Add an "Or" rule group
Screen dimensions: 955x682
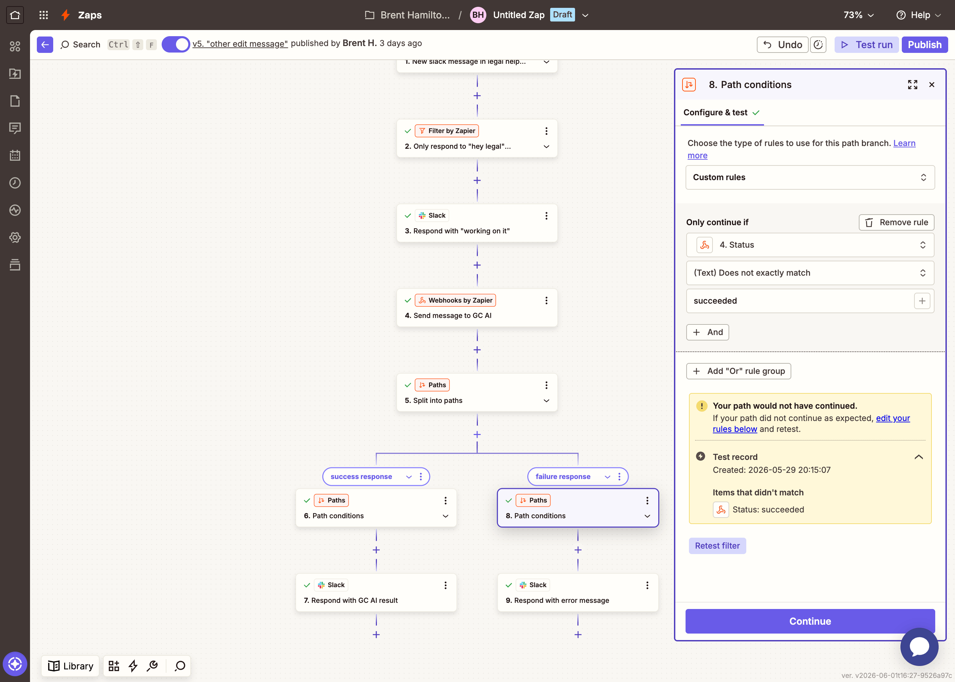739,371
